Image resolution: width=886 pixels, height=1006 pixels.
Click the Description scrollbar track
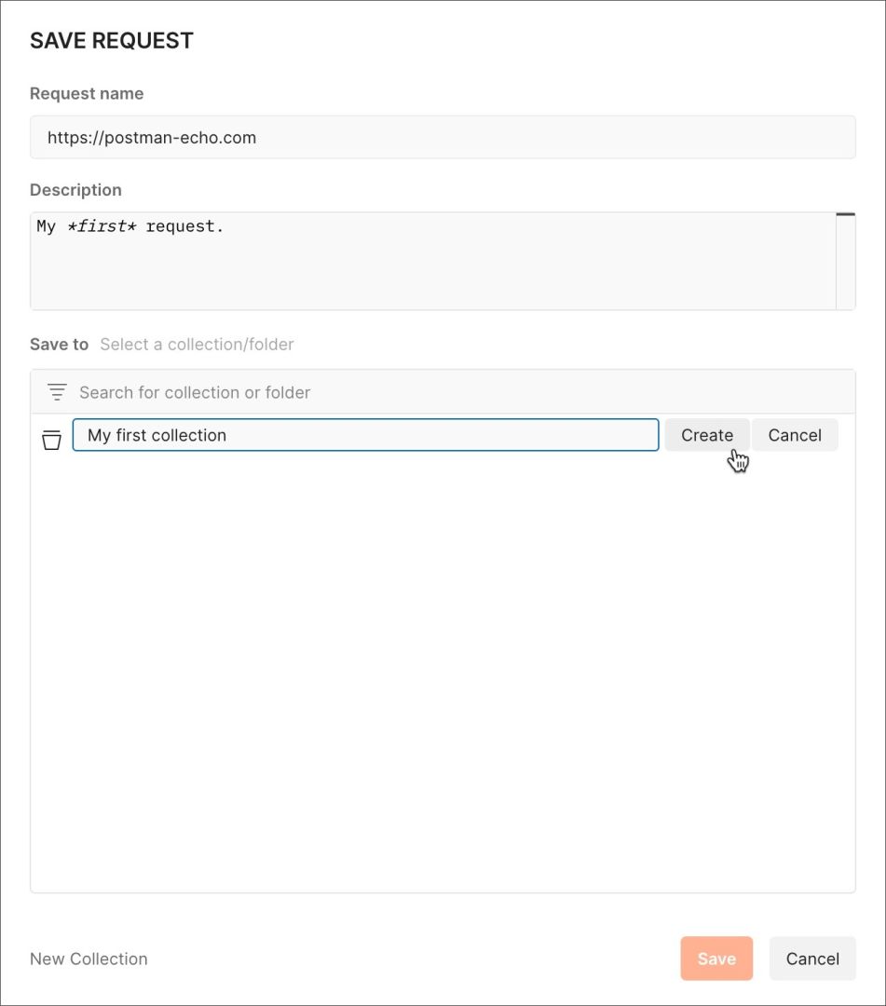point(846,263)
